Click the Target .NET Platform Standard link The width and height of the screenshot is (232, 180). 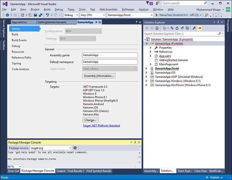101,125
